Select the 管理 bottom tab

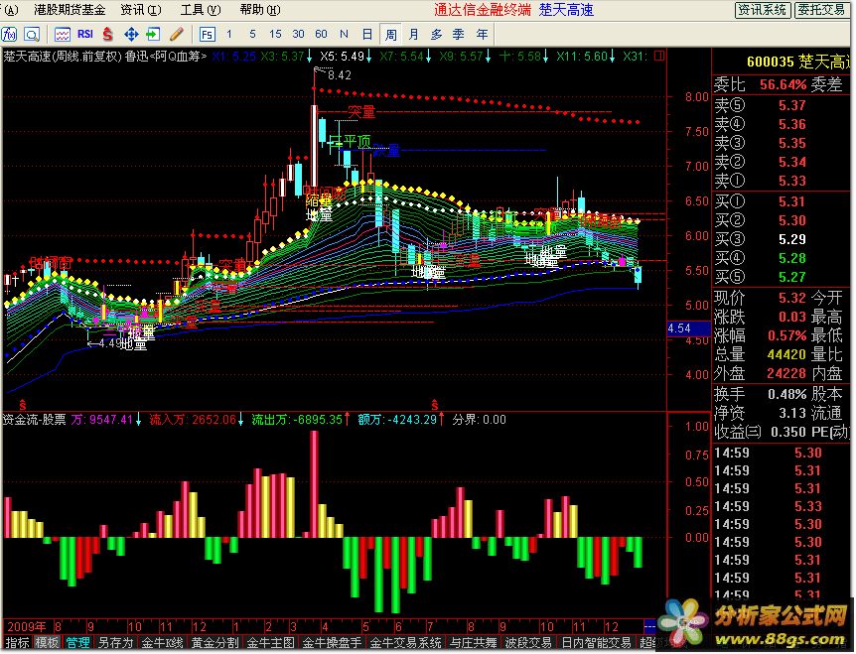tap(77, 642)
